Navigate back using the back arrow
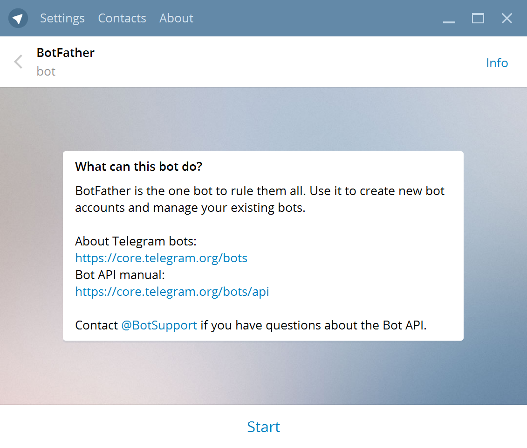527x448 pixels. [18, 62]
